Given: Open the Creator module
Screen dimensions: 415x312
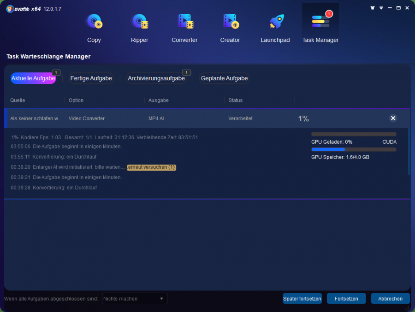Looking at the screenshot, I should 230,22.
